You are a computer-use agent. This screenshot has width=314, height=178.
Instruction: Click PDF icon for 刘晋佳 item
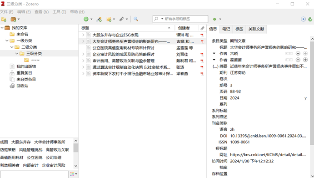(202, 54)
